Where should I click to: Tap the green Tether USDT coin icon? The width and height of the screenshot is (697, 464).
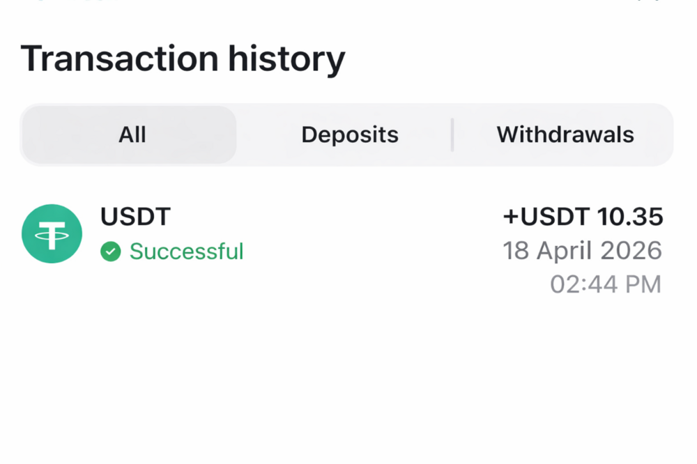(52, 234)
